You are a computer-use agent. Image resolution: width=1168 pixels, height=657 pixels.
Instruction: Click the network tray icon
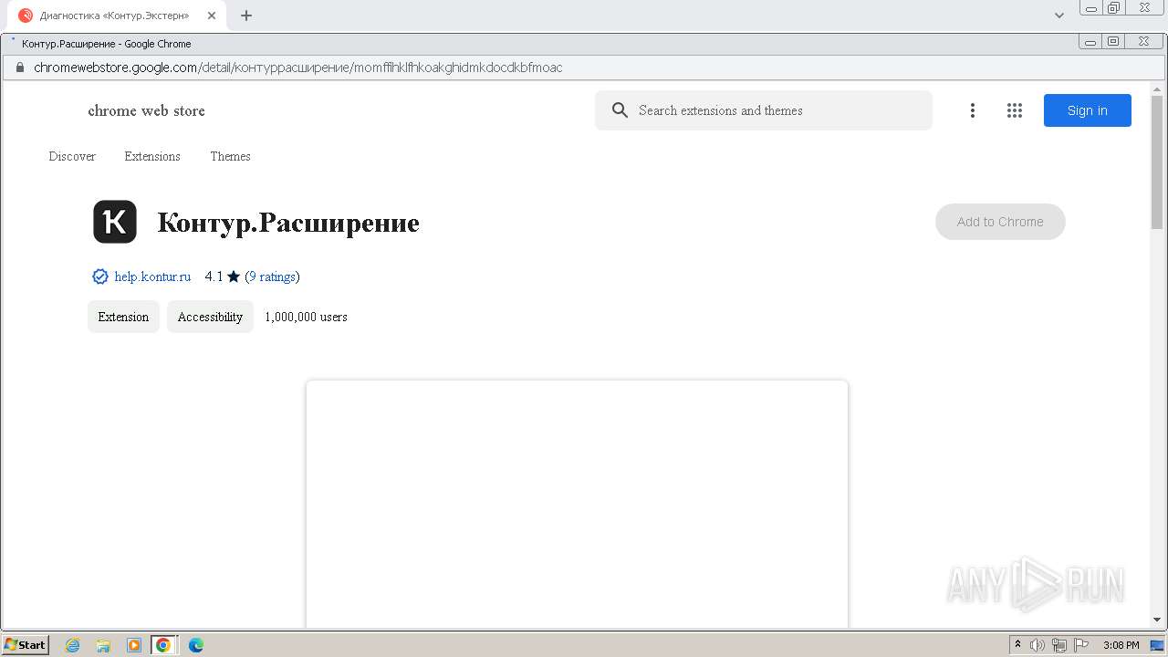click(1059, 645)
